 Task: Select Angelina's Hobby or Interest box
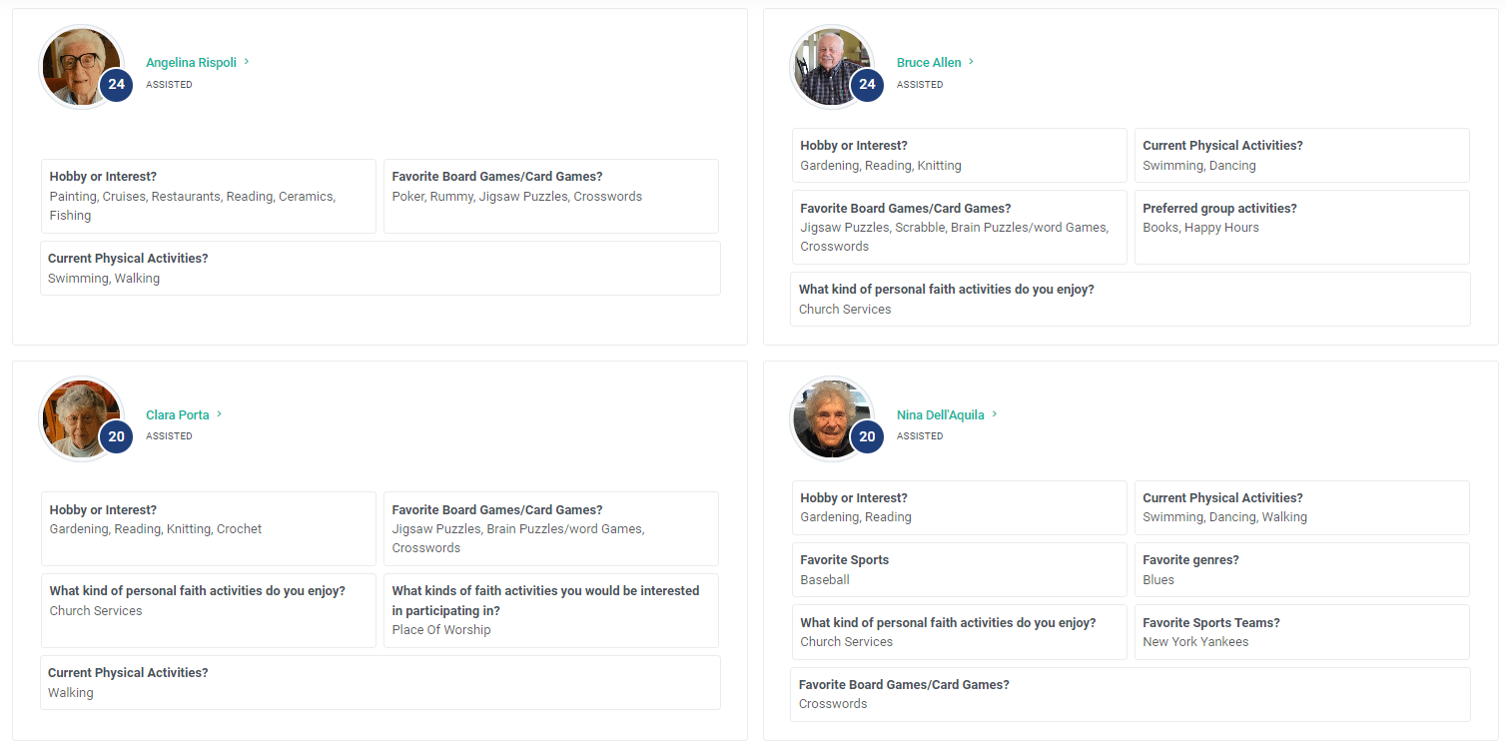pyautogui.click(x=209, y=196)
